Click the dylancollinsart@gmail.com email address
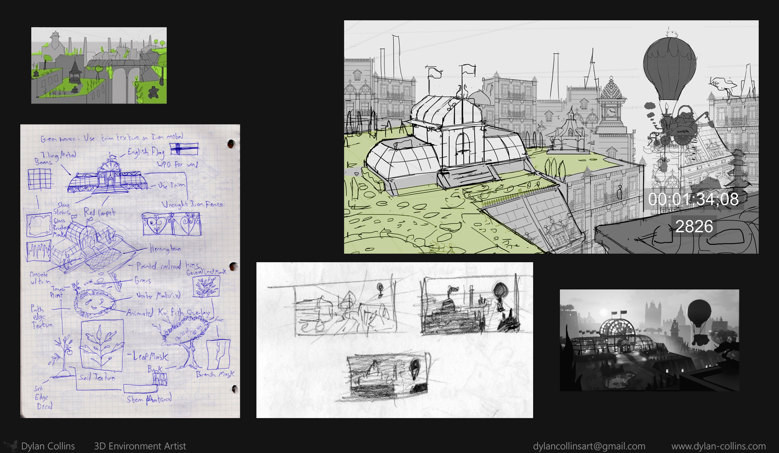This screenshot has height=453, width=779. pyautogui.click(x=589, y=446)
